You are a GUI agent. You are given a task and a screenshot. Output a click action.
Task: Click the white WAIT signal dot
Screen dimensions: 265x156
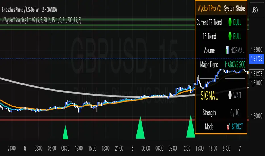[230, 95]
